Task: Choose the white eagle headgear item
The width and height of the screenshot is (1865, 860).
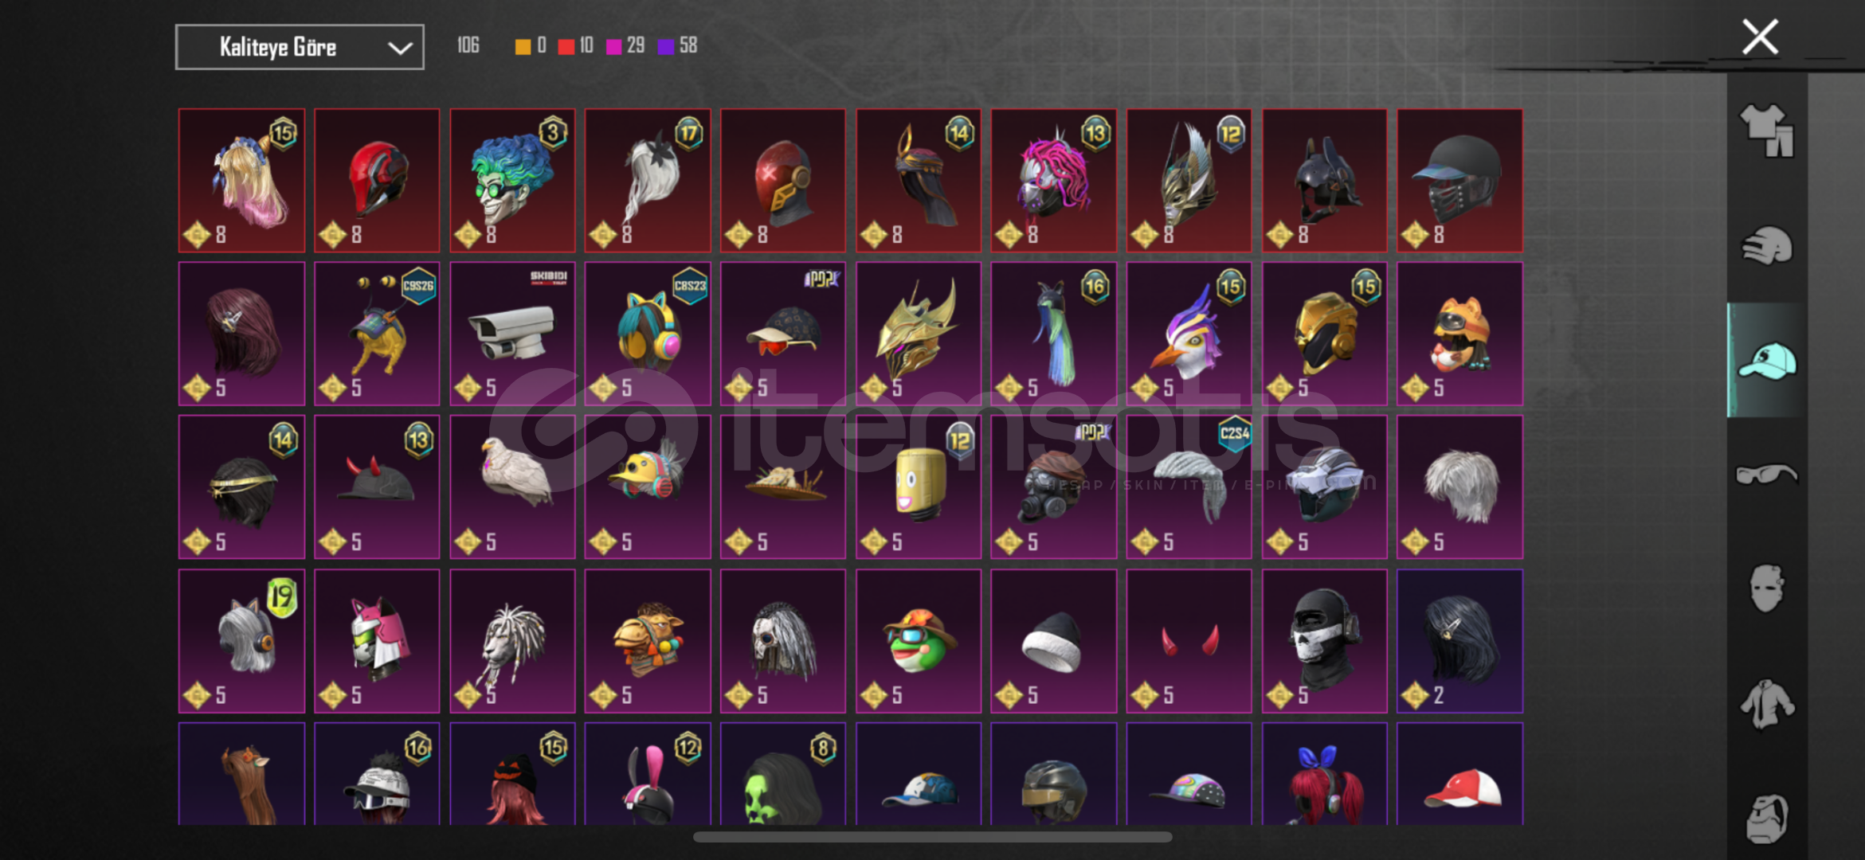Action: click(x=512, y=487)
